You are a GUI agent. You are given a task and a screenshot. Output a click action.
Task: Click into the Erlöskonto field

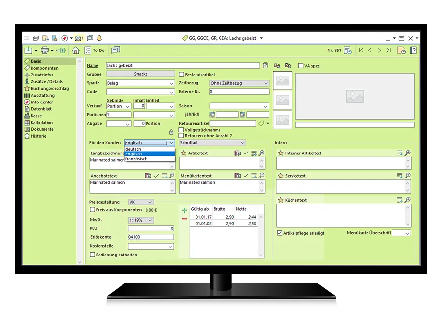(150, 237)
